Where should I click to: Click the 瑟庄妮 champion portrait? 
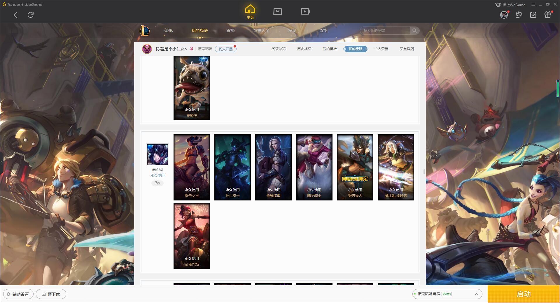(157, 155)
